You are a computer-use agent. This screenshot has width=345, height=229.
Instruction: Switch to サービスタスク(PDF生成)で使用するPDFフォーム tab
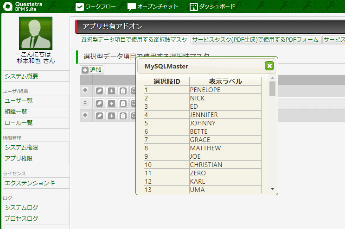click(256, 40)
